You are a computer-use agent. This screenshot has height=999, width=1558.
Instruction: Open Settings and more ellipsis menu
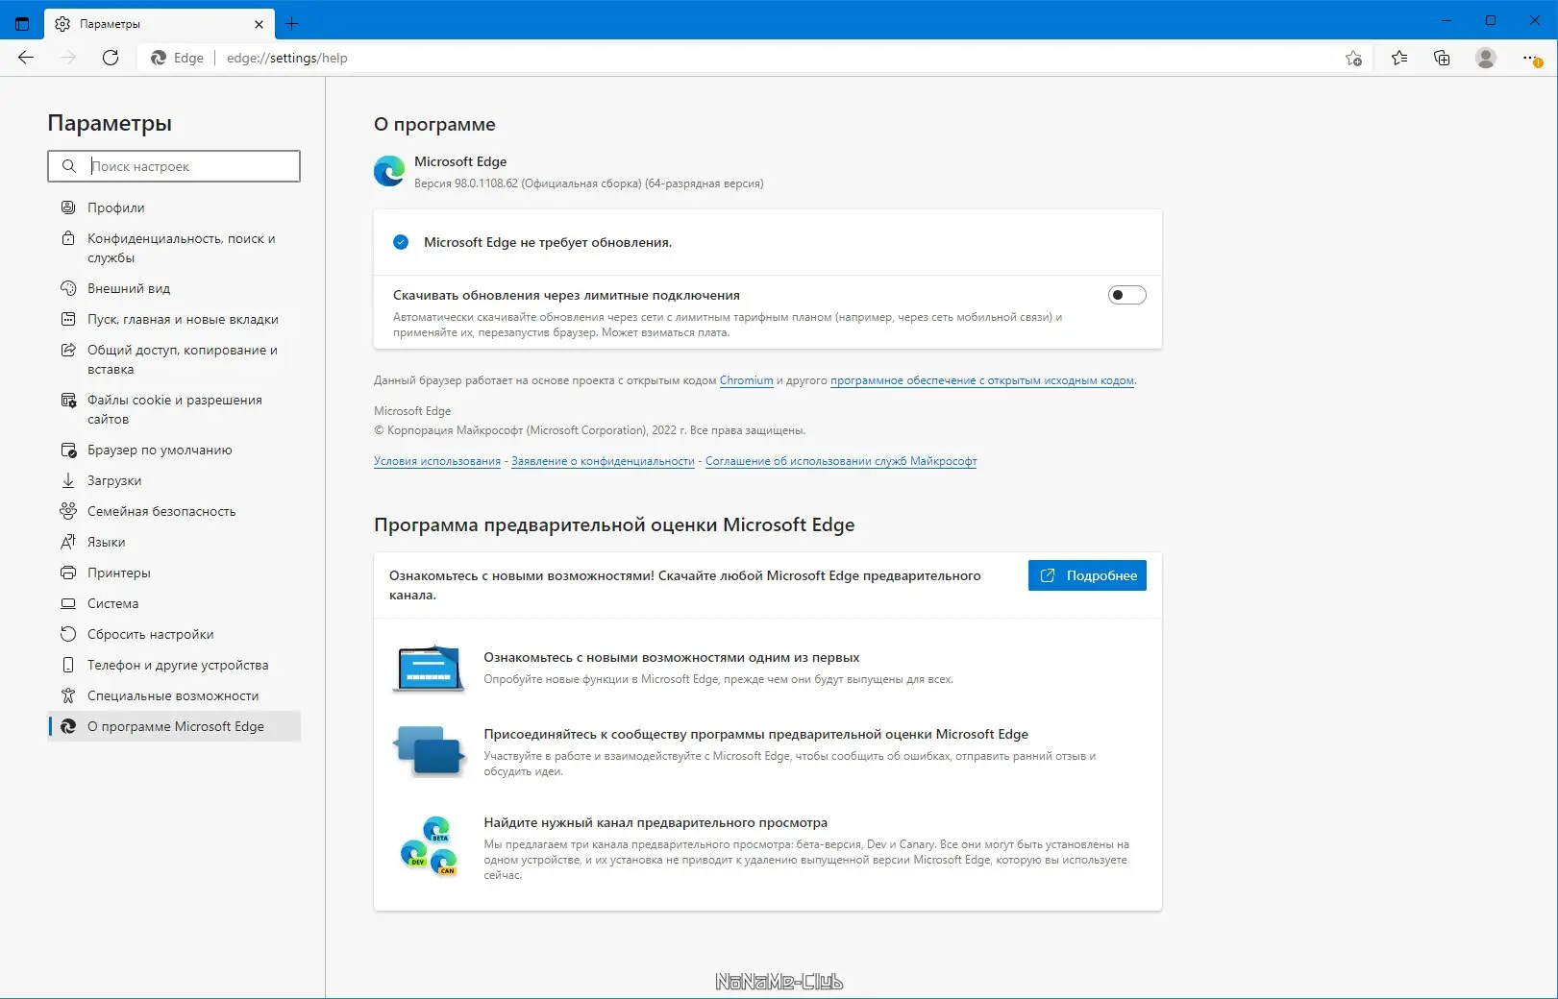point(1531,58)
